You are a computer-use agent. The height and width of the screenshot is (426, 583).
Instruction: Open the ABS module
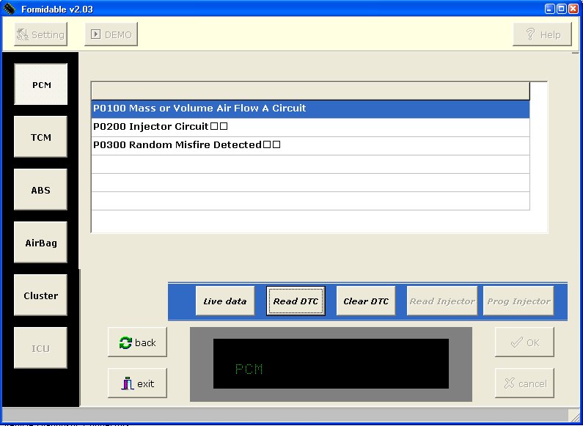41,190
